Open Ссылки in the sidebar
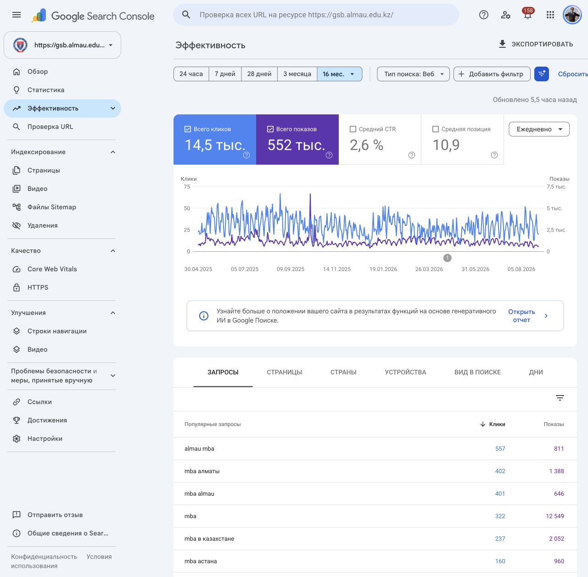This screenshot has width=588, height=577. coord(62,402)
